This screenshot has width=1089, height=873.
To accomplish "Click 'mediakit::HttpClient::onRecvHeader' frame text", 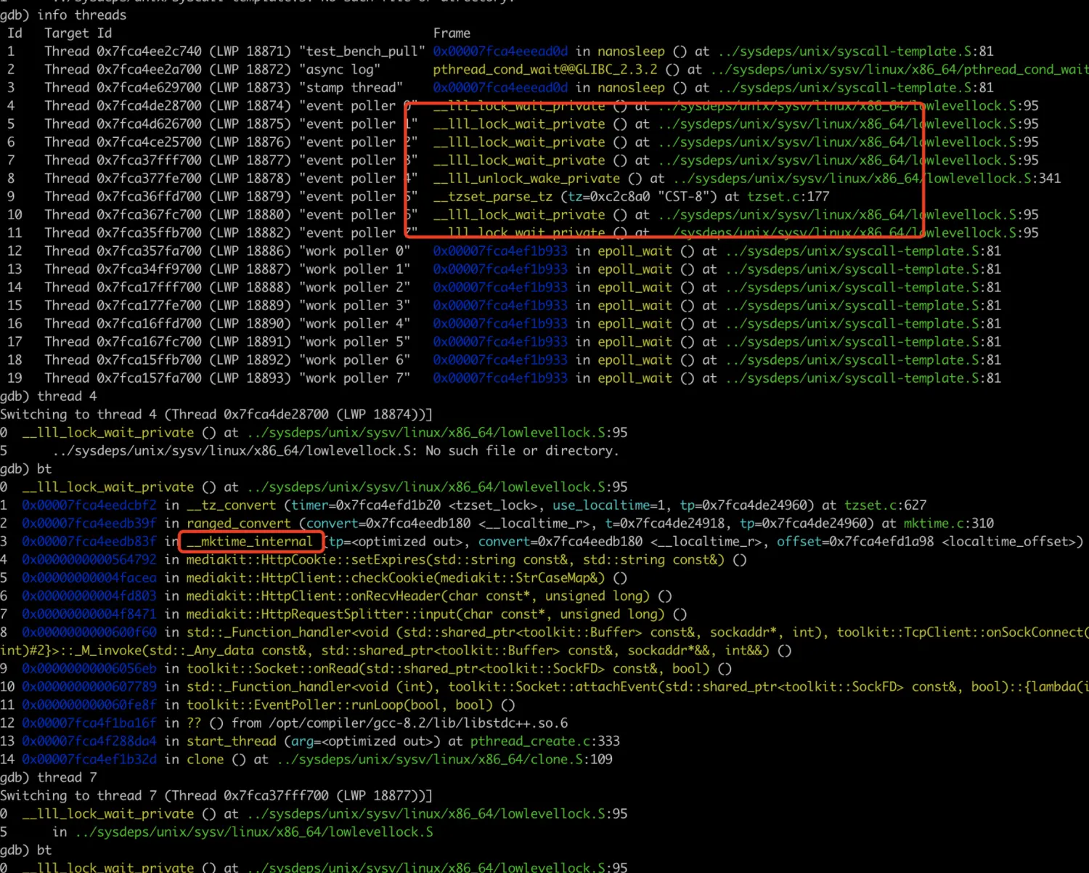I will coord(314,596).
